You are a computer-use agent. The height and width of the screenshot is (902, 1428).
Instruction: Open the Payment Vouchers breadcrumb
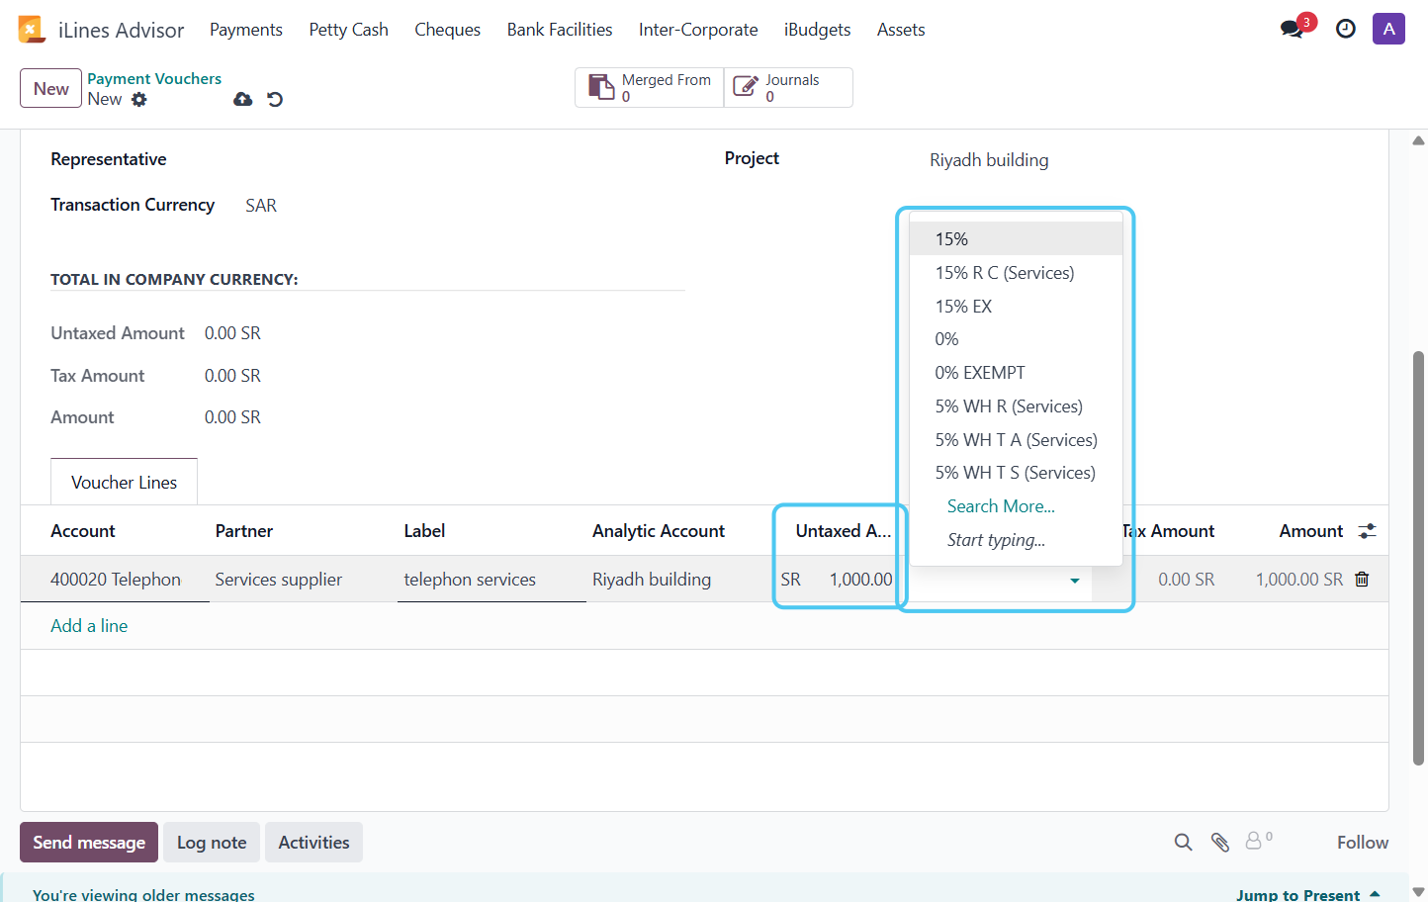(154, 78)
